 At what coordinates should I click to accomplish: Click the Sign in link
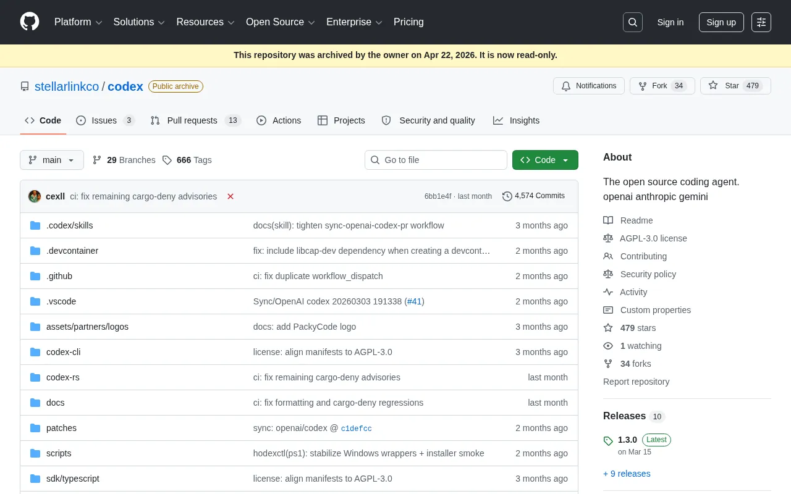pos(670,22)
